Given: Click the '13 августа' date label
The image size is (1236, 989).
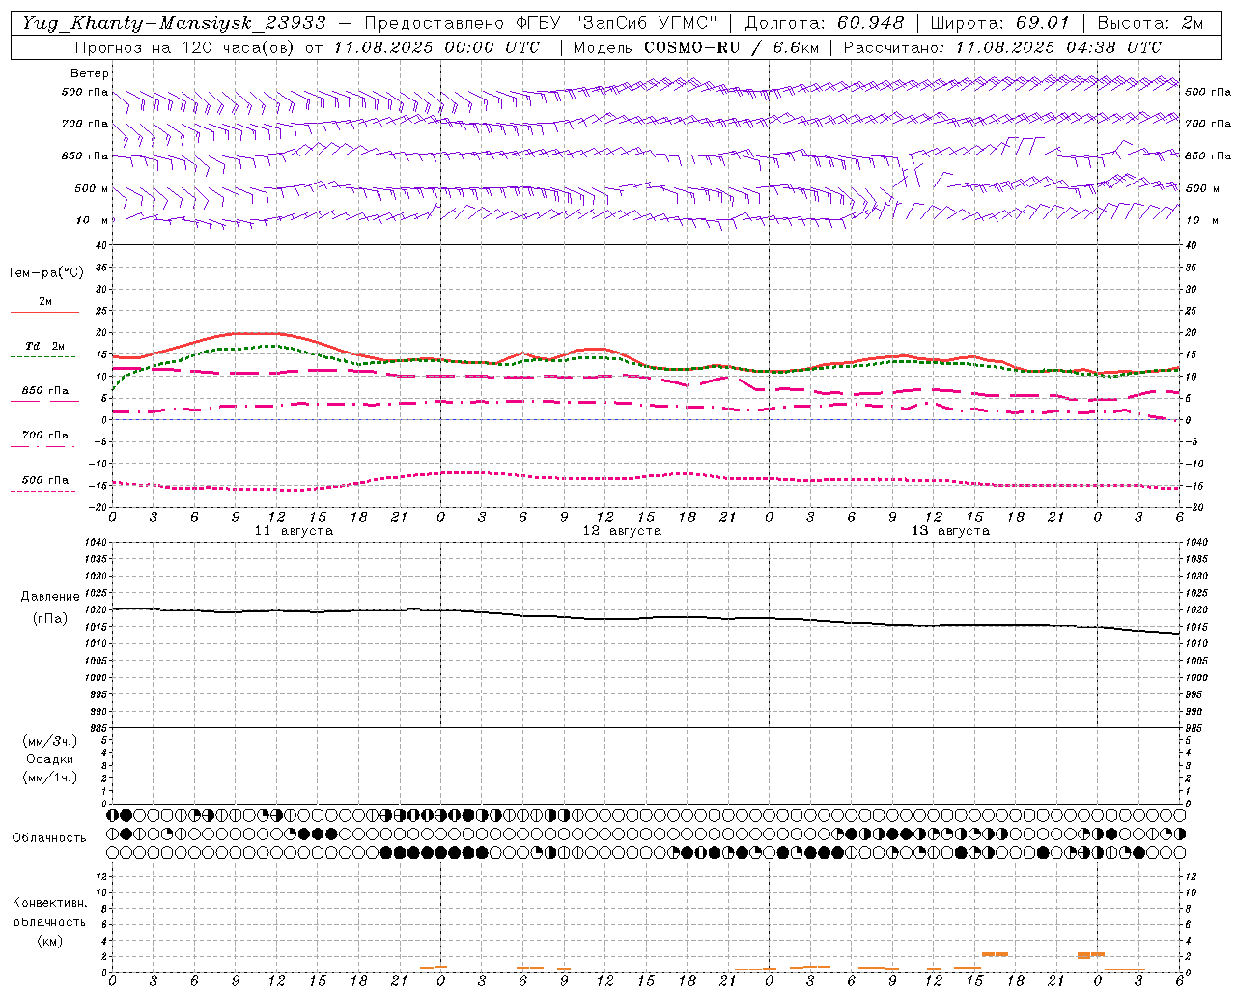Looking at the screenshot, I should tap(950, 531).
